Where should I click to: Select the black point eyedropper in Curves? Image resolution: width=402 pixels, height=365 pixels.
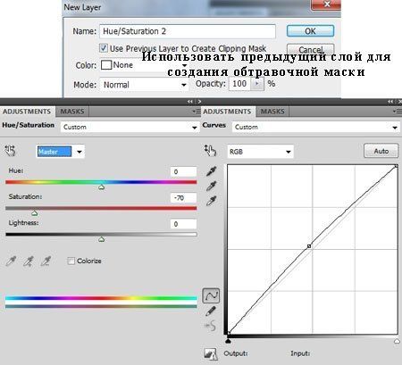pyautogui.click(x=212, y=171)
